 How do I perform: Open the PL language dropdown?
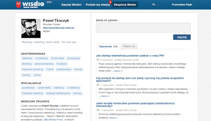[155, 5]
